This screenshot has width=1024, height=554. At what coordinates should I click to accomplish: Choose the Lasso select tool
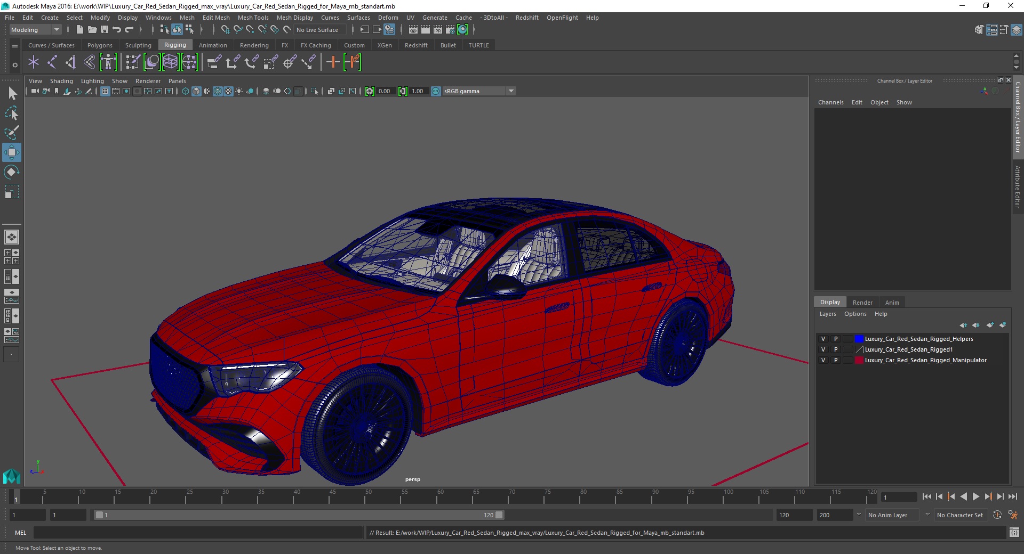(x=12, y=113)
